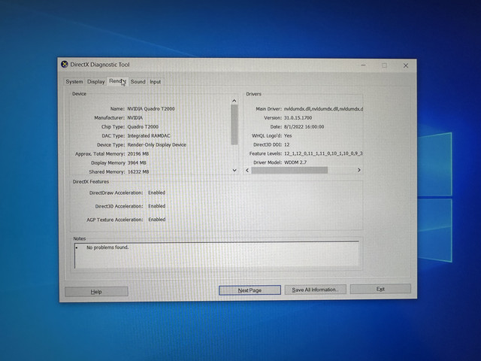Minimize the DirectX Diagnostic Tool window
Screen dimensions: 481x361
pyautogui.click(x=364, y=65)
